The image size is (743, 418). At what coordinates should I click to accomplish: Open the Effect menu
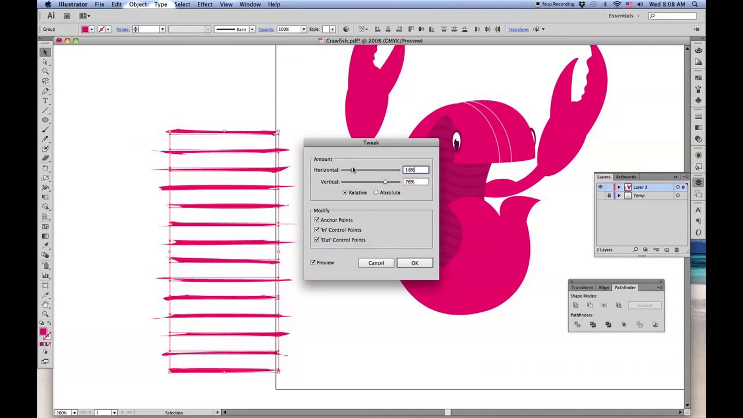coord(205,4)
